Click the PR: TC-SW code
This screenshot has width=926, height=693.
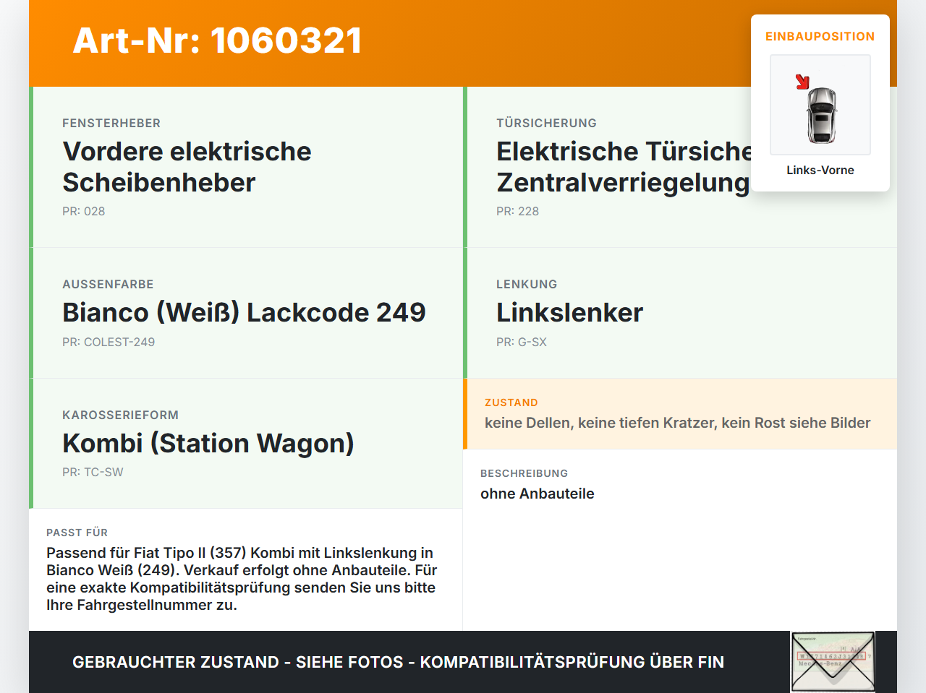pos(93,472)
